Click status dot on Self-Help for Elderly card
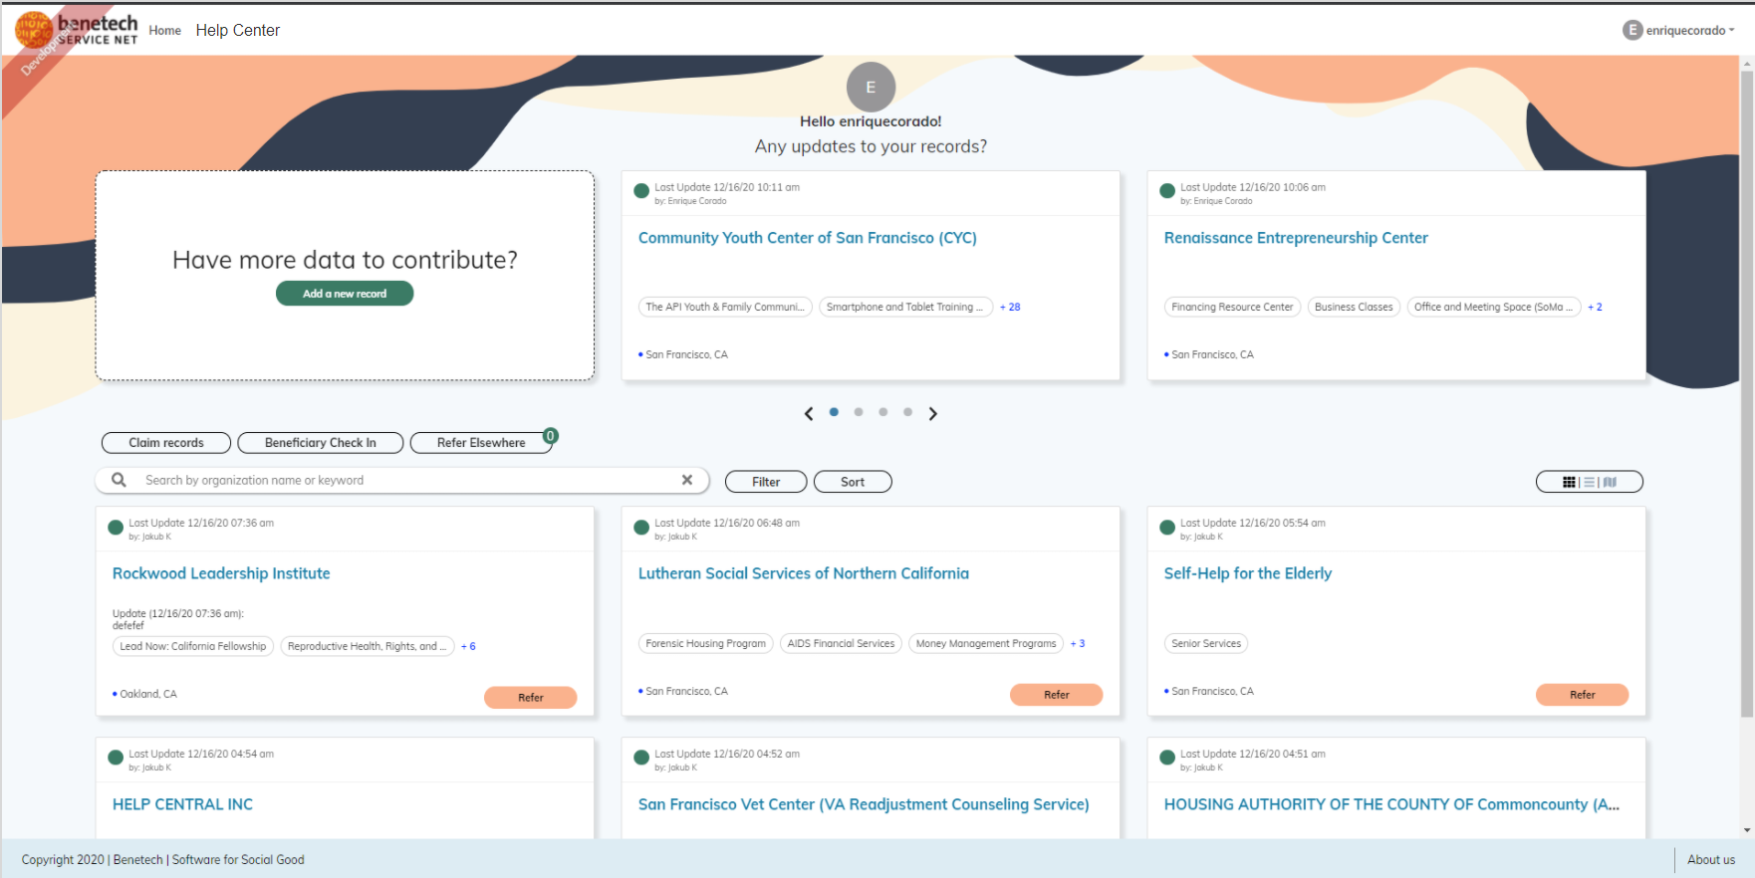 point(1167,528)
